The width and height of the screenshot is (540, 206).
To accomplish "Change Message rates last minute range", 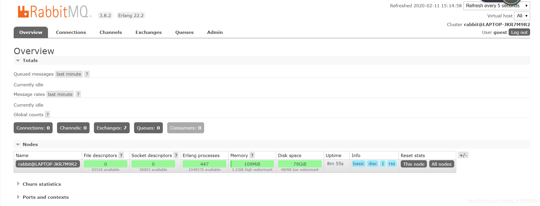I will tap(60, 94).
